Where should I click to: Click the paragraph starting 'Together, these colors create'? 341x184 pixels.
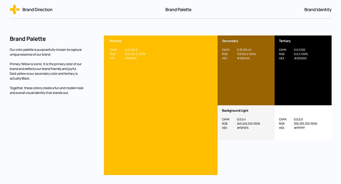pyautogui.click(x=47, y=90)
